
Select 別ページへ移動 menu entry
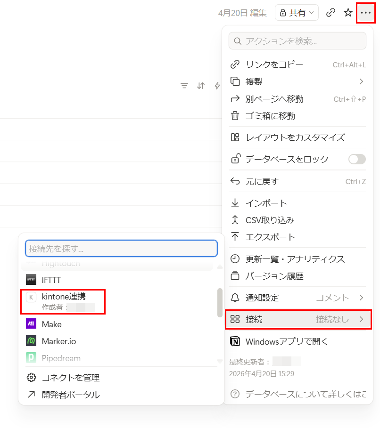tap(297, 99)
